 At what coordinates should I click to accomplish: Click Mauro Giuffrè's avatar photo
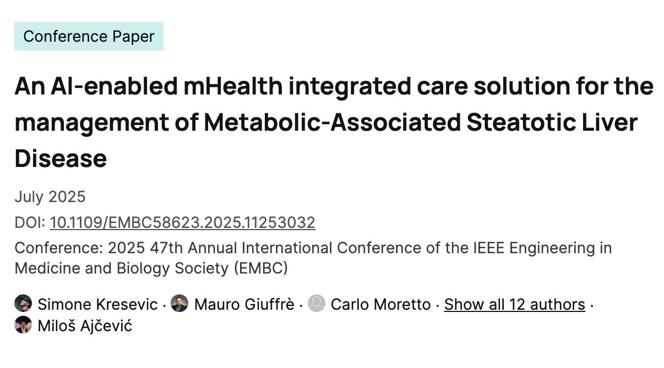pos(179,304)
